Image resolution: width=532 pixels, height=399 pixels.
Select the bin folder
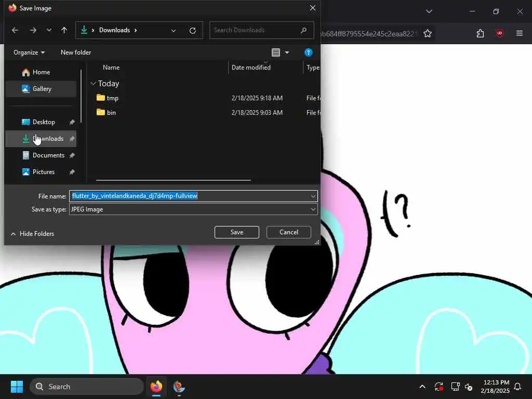[x=106, y=112]
